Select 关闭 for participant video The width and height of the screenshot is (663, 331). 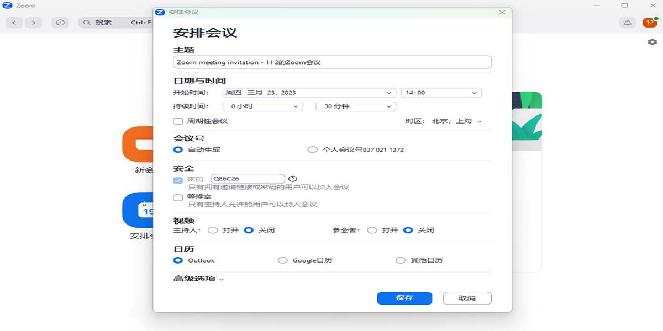point(408,230)
